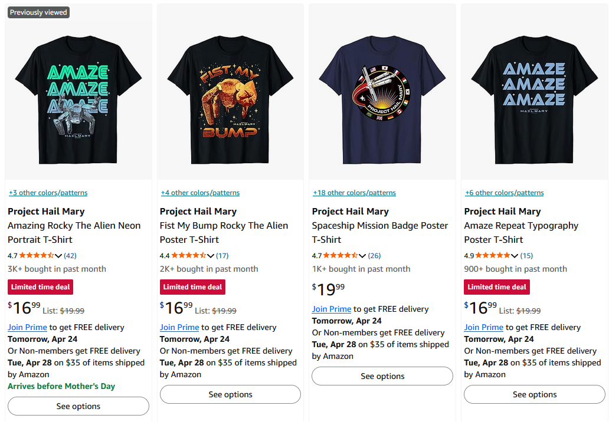Expand the 4.4 star rating chevron
This screenshot has width=609, height=422.
[211, 256]
